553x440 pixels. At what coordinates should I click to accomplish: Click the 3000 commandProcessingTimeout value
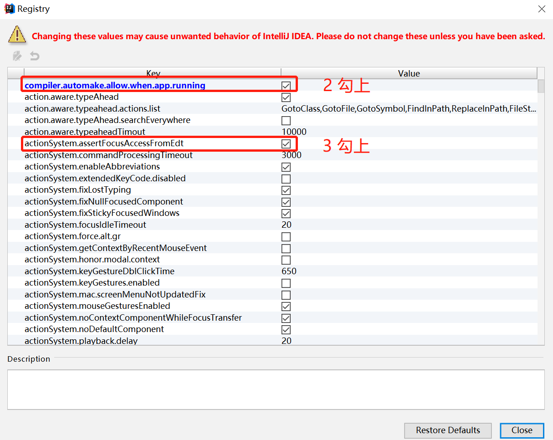point(292,155)
